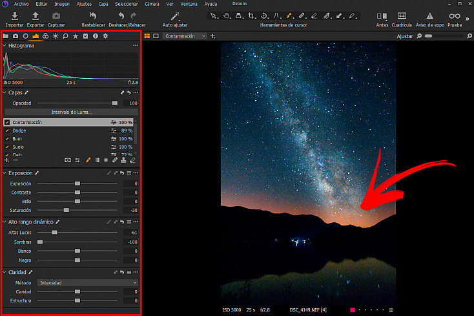Open the Imagen menu
The width and height of the screenshot is (474, 316).
point(61,4)
